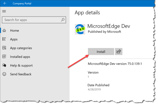The height and width of the screenshot is (105, 158).
Task: Click the Apps list icon
Action: tap(4, 39)
